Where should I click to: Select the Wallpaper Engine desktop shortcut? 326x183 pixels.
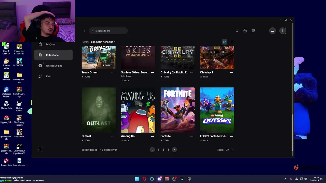6,92
